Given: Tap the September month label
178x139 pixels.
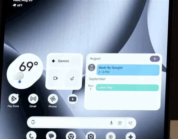Looking at the screenshot, I should coord(97,79).
